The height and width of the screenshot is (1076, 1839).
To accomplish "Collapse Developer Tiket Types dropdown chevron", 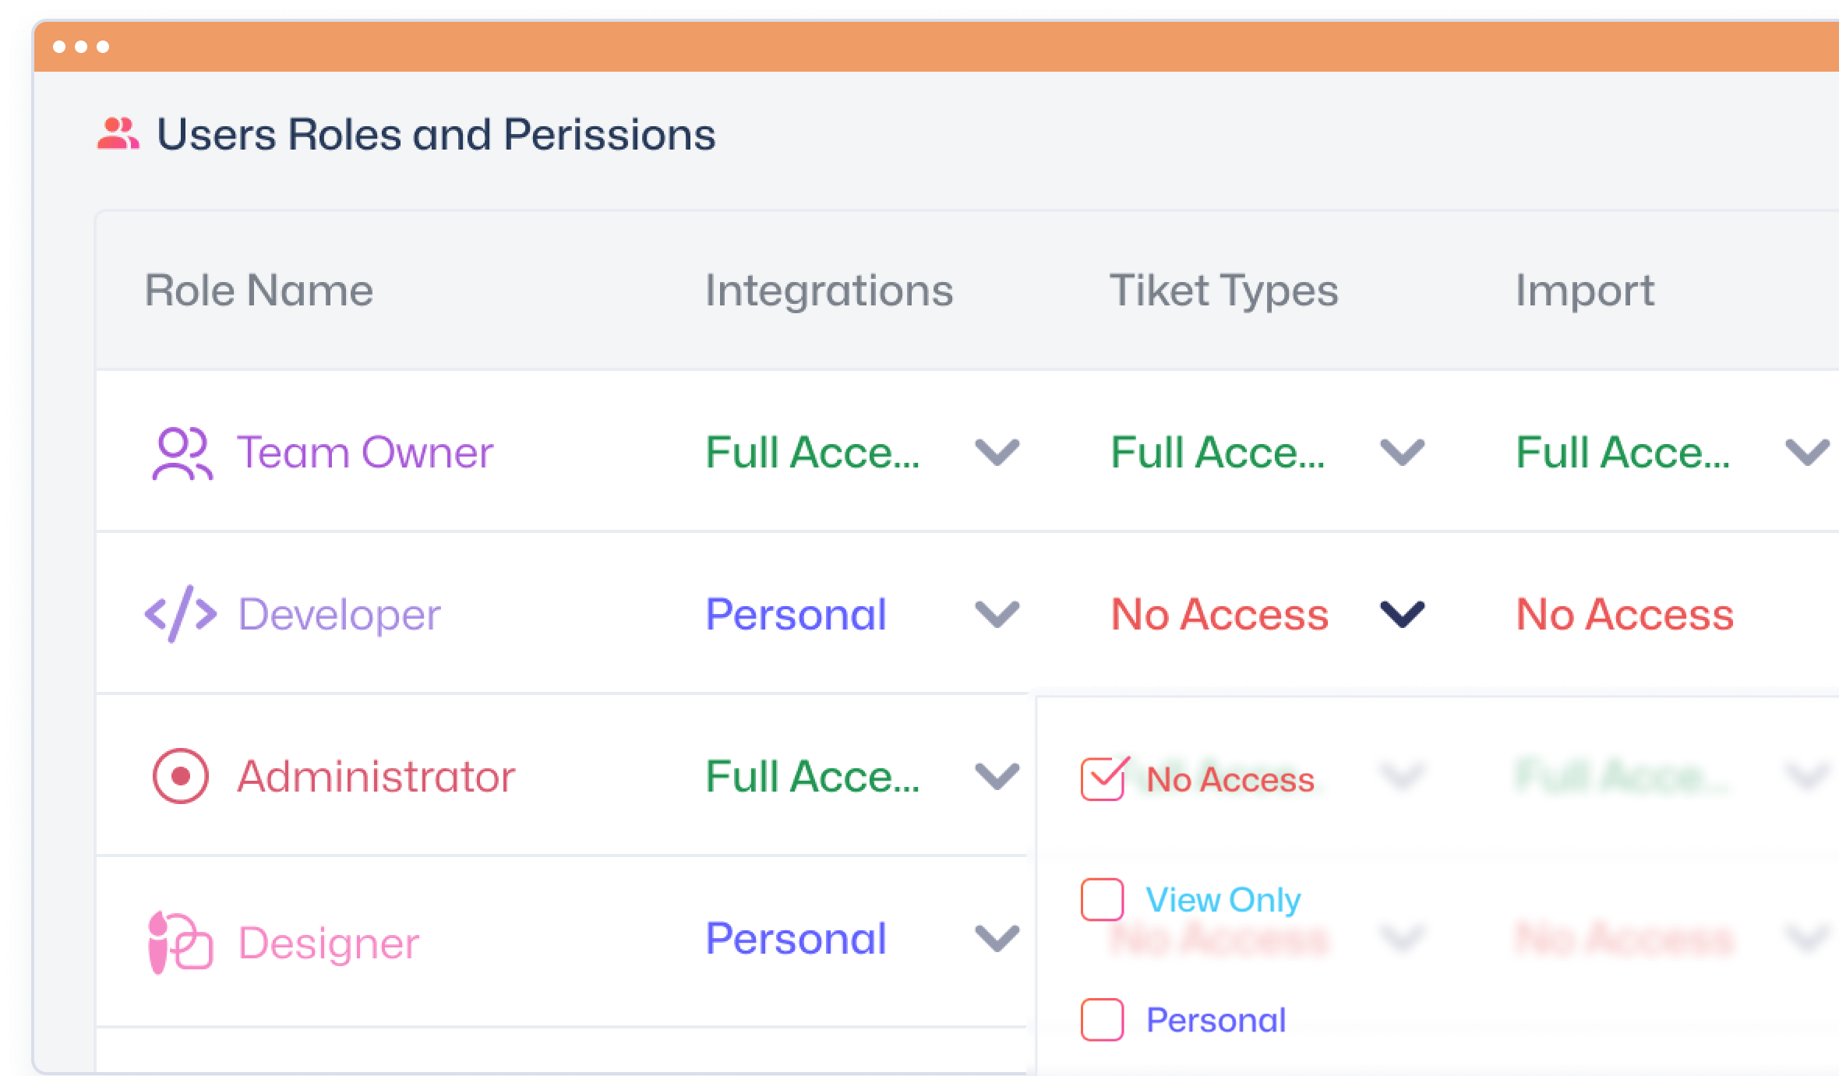I will [x=1403, y=614].
